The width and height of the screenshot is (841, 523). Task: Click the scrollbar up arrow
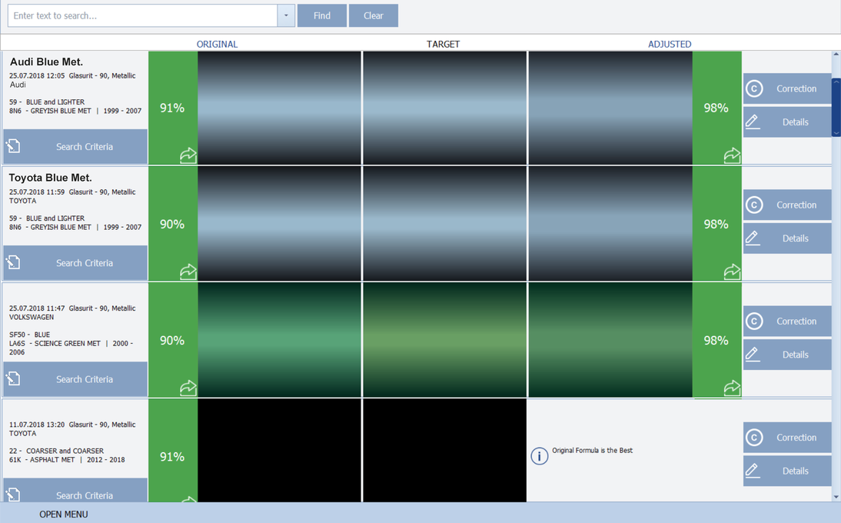pos(836,55)
